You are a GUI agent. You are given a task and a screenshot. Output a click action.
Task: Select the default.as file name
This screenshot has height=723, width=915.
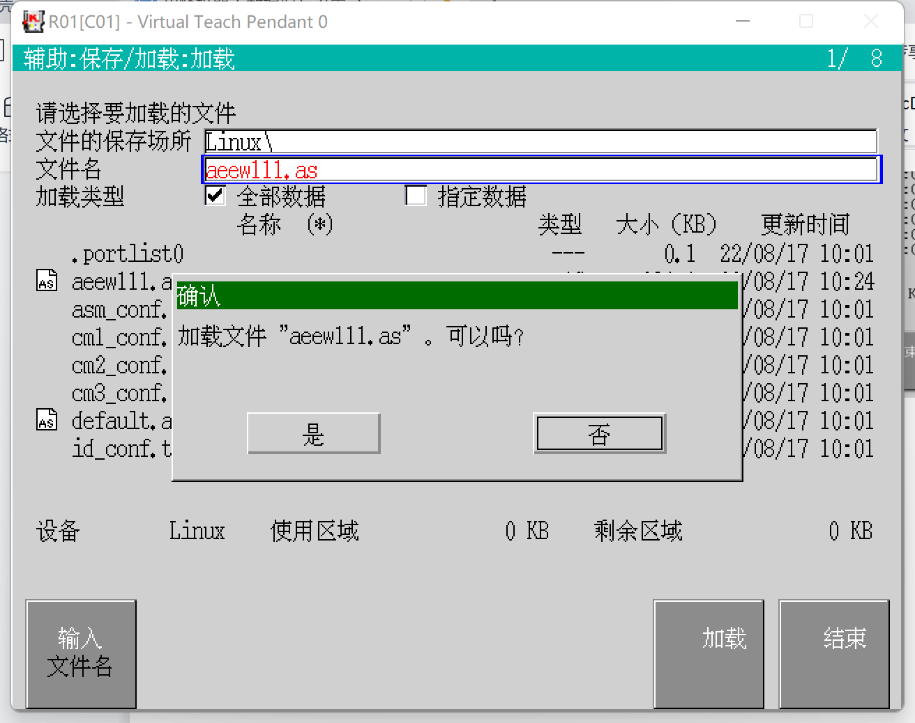(121, 421)
